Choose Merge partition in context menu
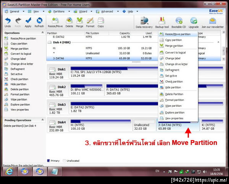Viewport: 229px width, 184px height. click(x=178, y=46)
